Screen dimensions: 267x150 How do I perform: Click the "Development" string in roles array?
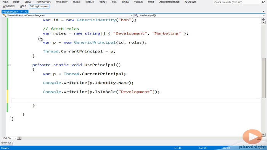pyautogui.click(x=130, y=33)
